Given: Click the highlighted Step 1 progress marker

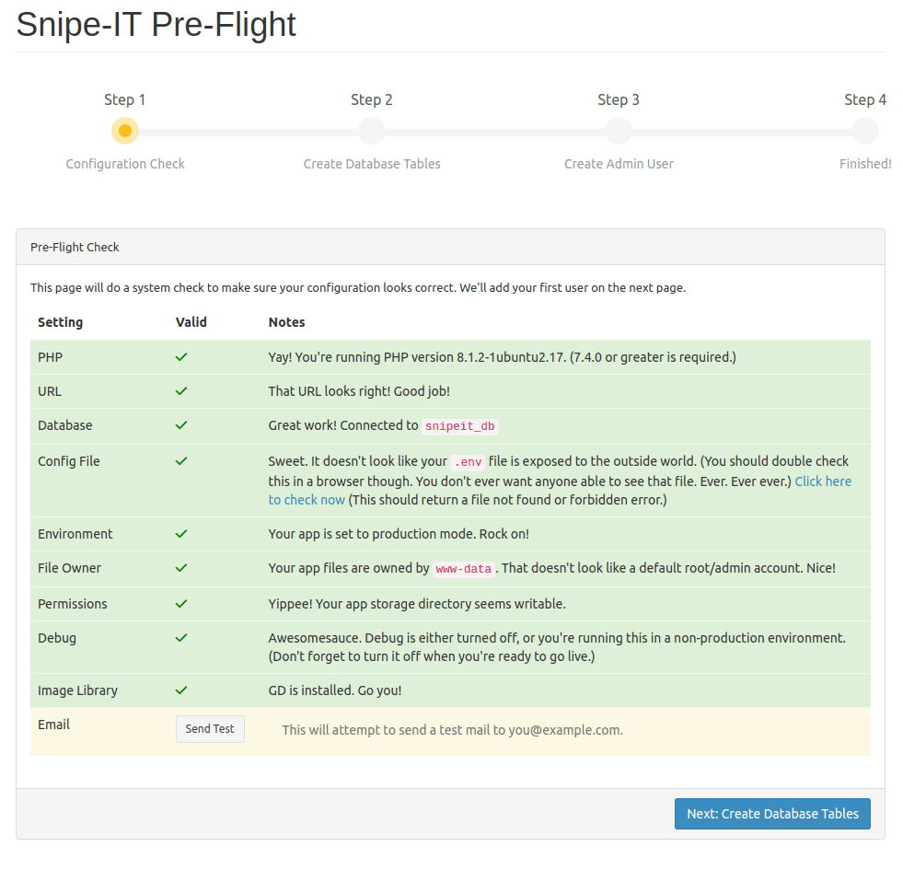Looking at the screenshot, I should pos(125,131).
